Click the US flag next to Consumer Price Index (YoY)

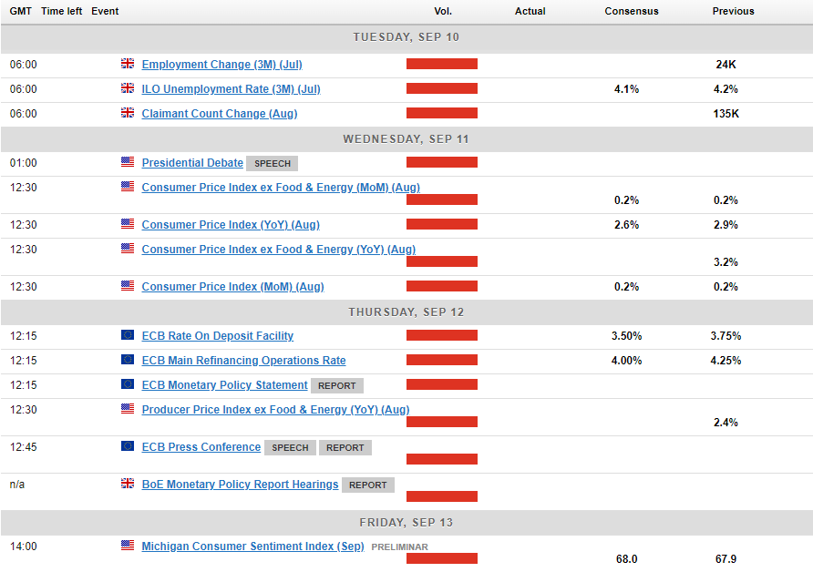tap(128, 225)
